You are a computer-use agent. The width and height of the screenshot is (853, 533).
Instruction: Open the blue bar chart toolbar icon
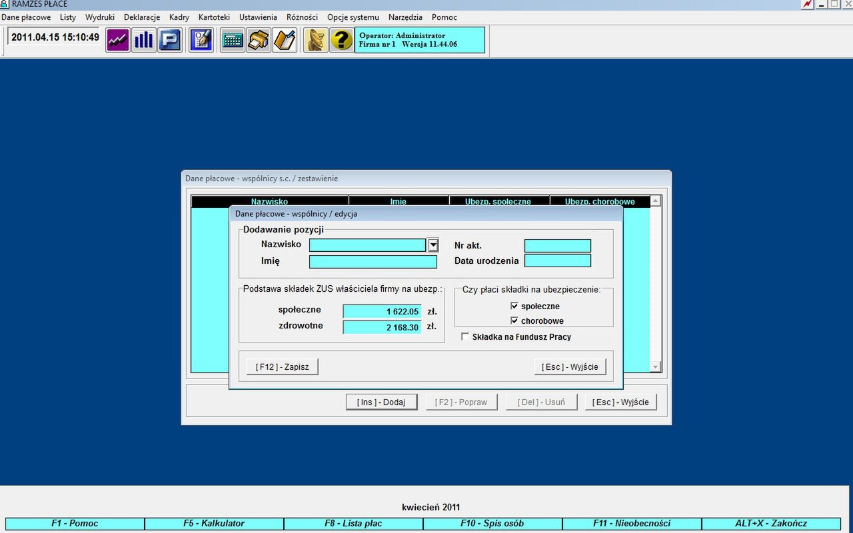144,40
